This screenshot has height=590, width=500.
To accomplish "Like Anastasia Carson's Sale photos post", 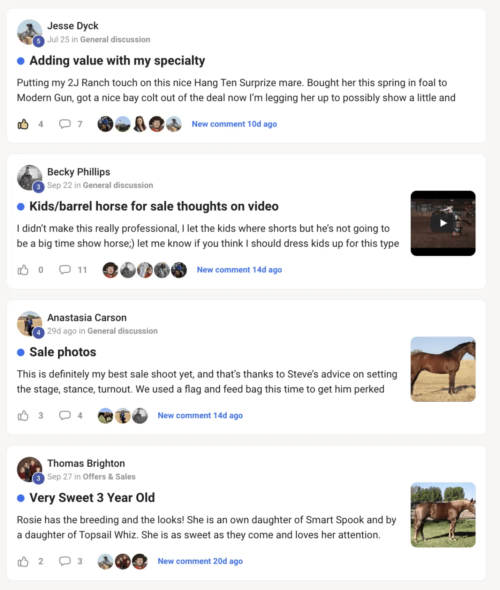I will (23, 415).
